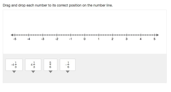Click the pointer arrow under 4 1/3 tile
Image resolution: width=171 pixels, height=92 pixels.
point(33,72)
